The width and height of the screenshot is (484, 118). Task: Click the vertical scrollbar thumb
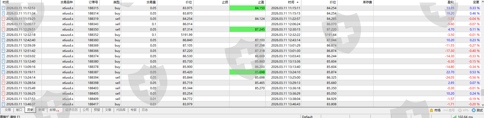pos(482,92)
